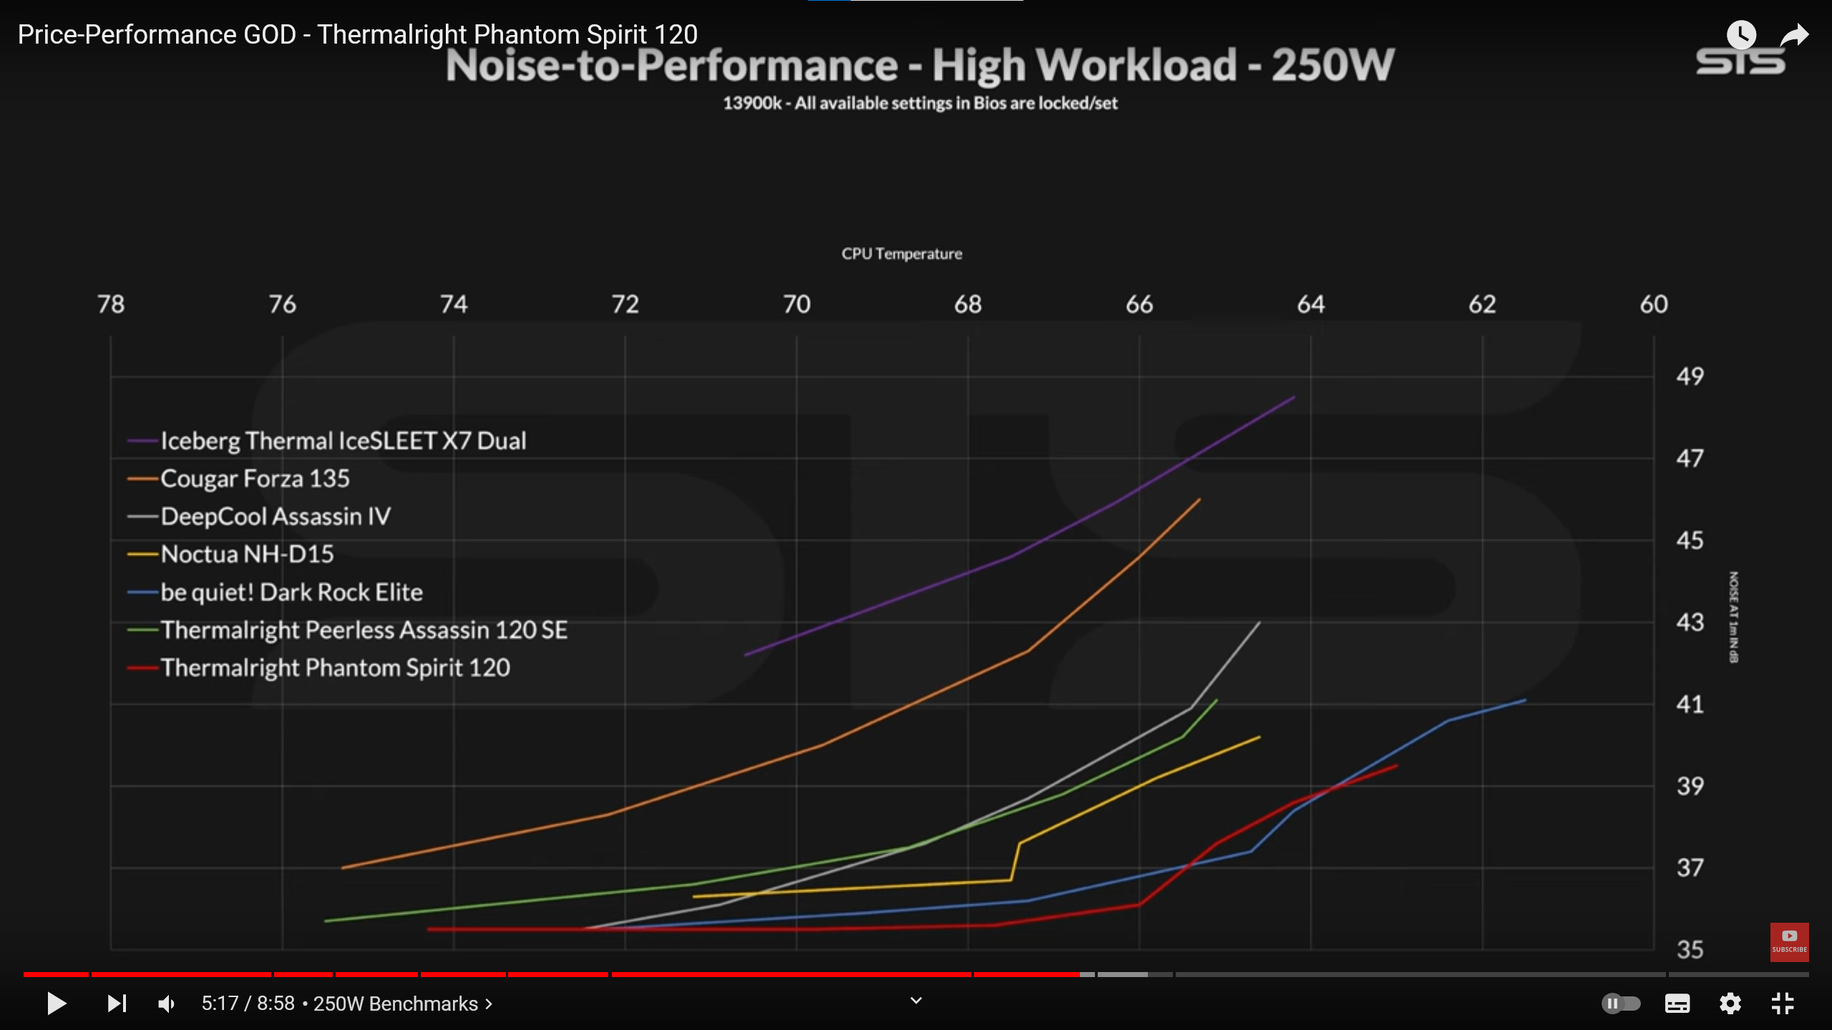
Task: Click the 5:17 / 8:58 time display
Action: tap(248, 1004)
